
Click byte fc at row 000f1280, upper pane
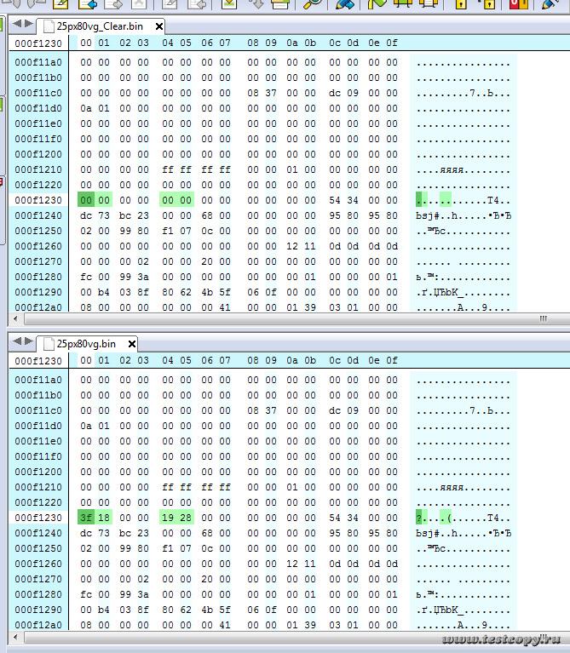[x=86, y=277]
